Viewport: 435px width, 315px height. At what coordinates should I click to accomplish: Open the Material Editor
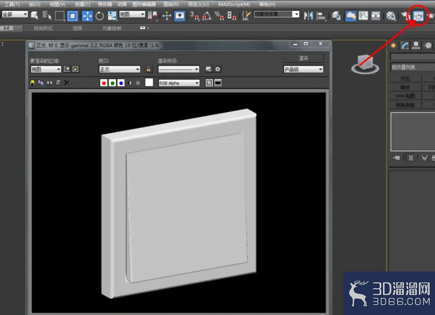point(391,16)
